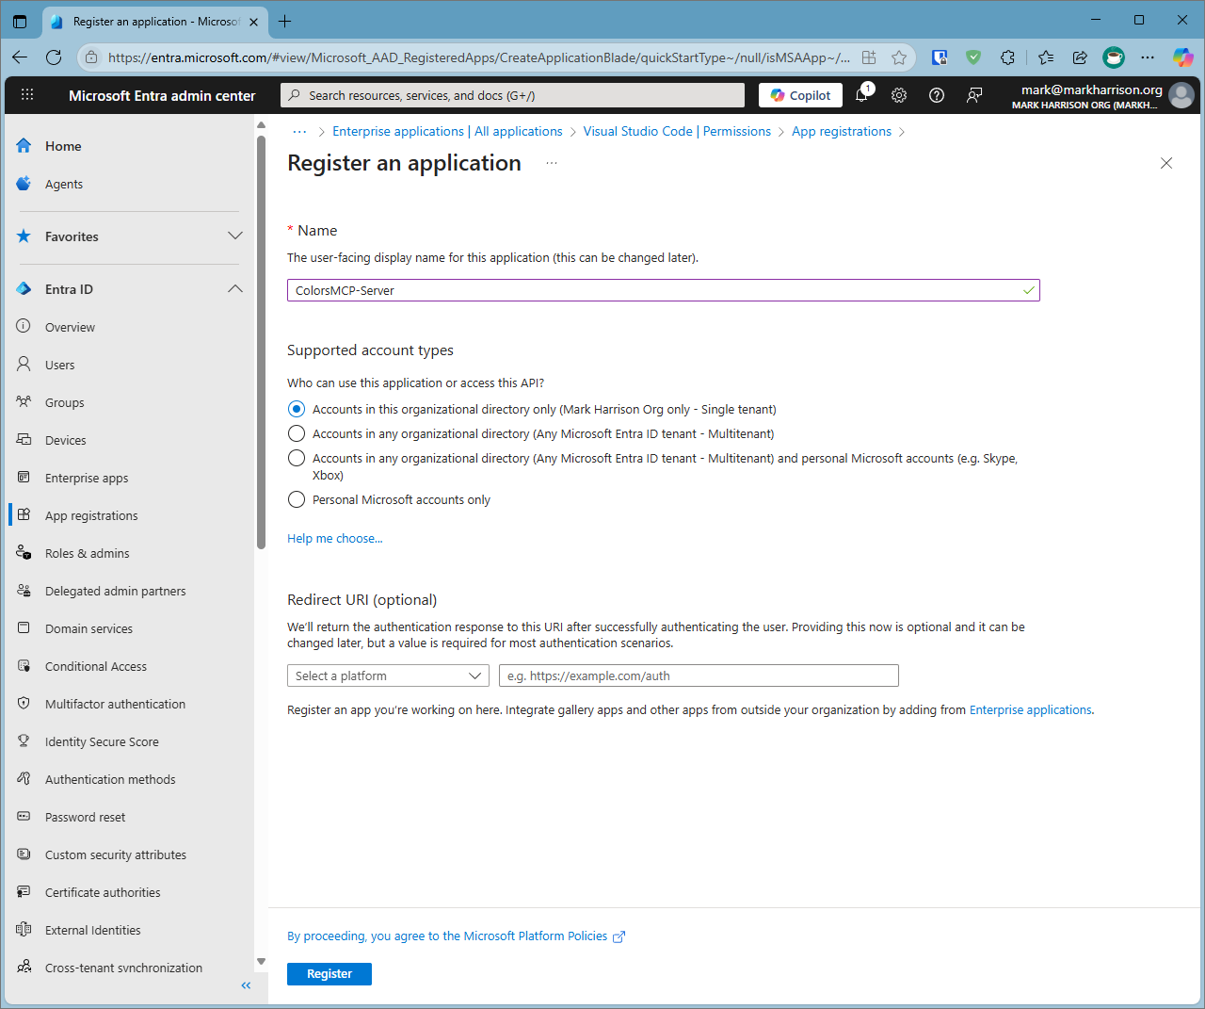The height and width of the screenshot is (1009, 1205).
Task: Select the Identity Secure Score icon
Action: 23,741
